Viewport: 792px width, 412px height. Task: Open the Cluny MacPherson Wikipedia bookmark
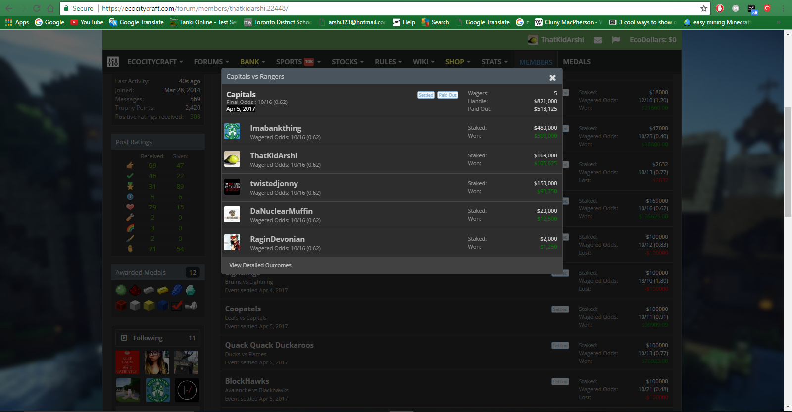(x=568, y=22)
